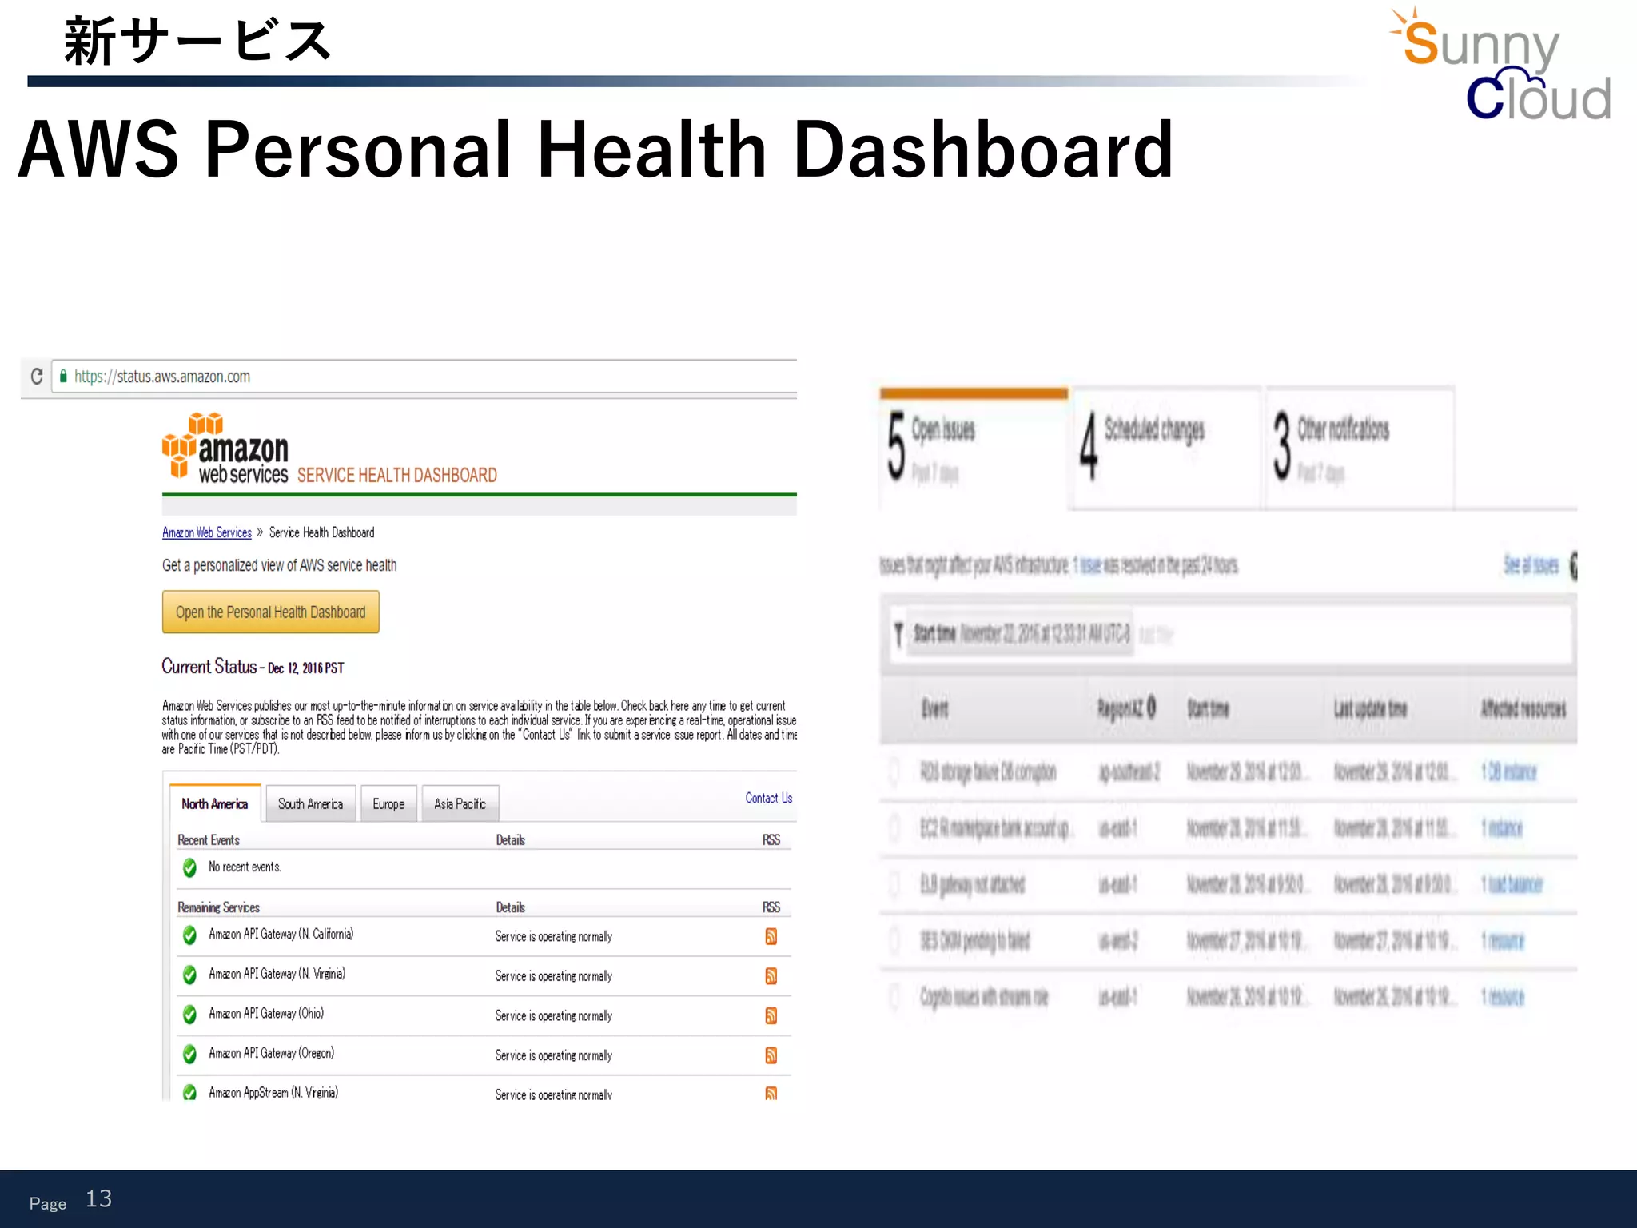Click RSS icon for API Gateway Ohio
The image size is (1637, 1228).
click(771, 1015)
